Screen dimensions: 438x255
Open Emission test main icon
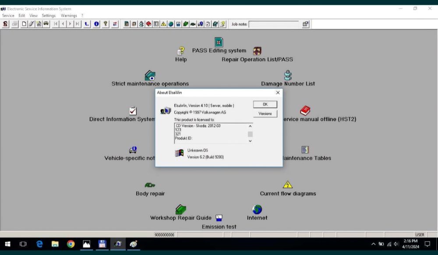(x=219, y=218)
